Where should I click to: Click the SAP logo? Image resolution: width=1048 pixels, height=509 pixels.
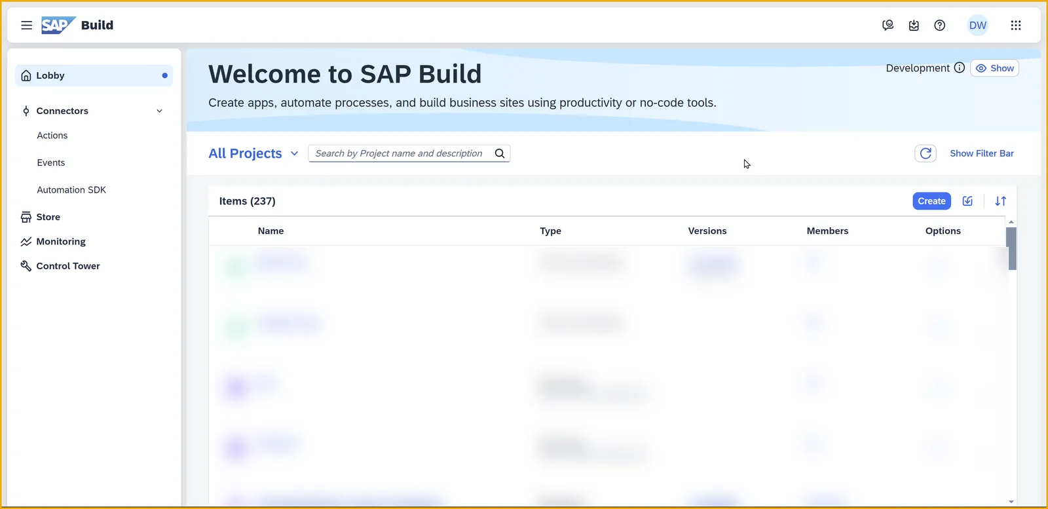(58, 26)
